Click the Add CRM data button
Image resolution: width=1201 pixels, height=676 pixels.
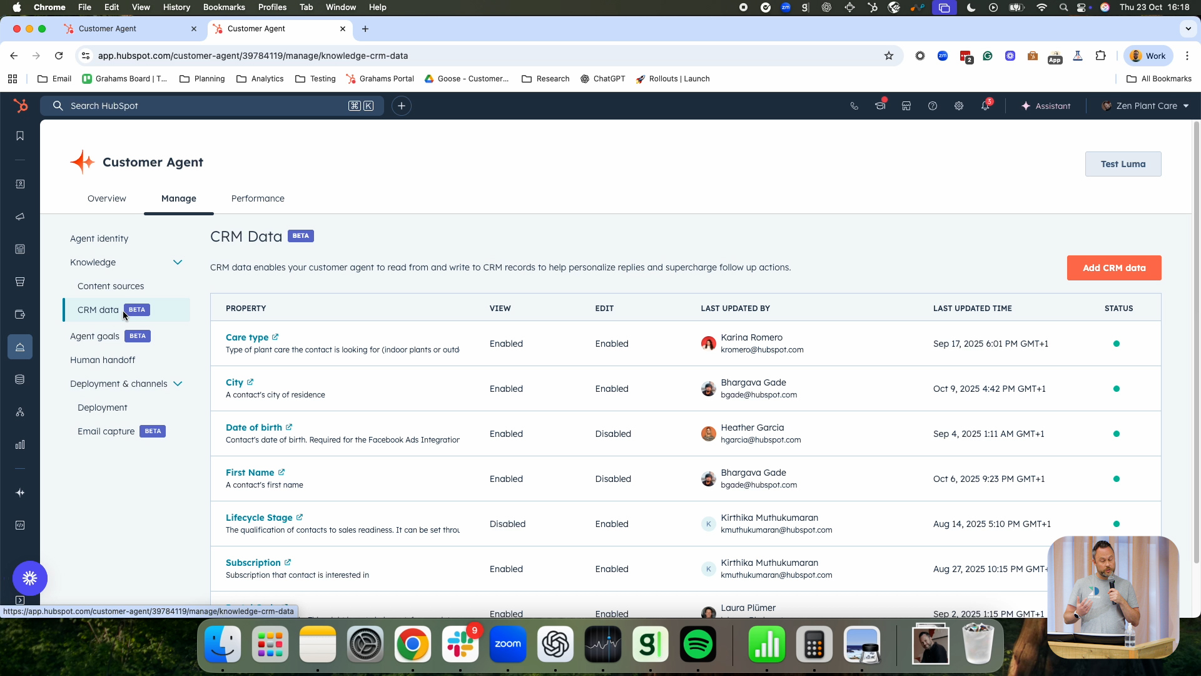(1113, 268)
